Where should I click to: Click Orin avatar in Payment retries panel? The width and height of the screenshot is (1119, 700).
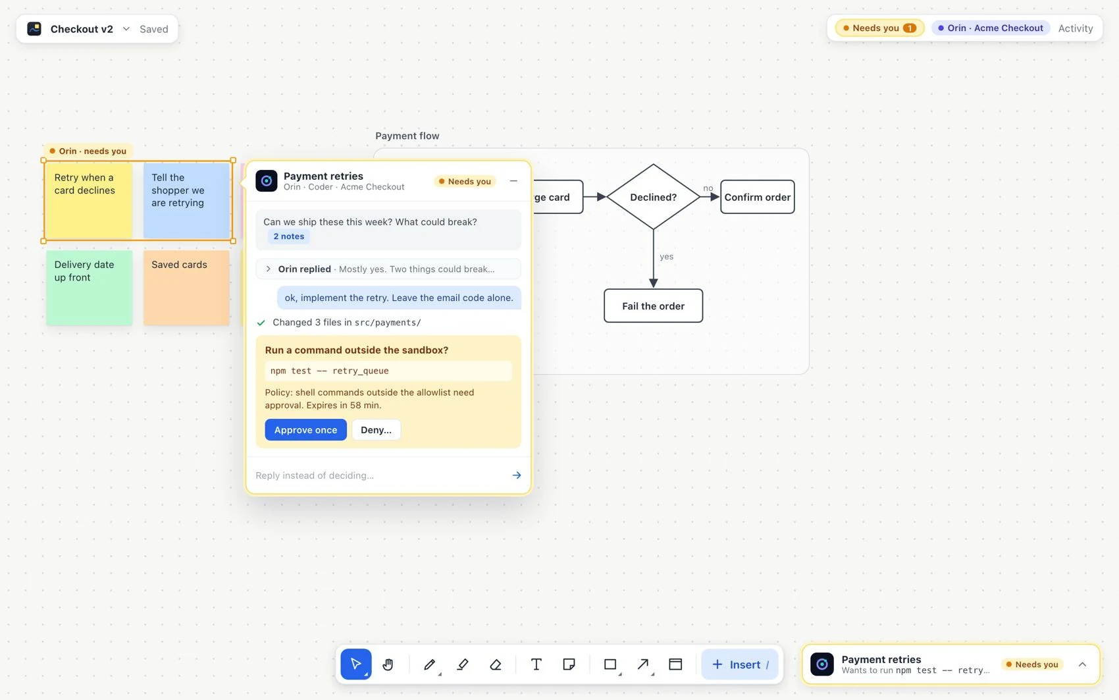[266, 180]
